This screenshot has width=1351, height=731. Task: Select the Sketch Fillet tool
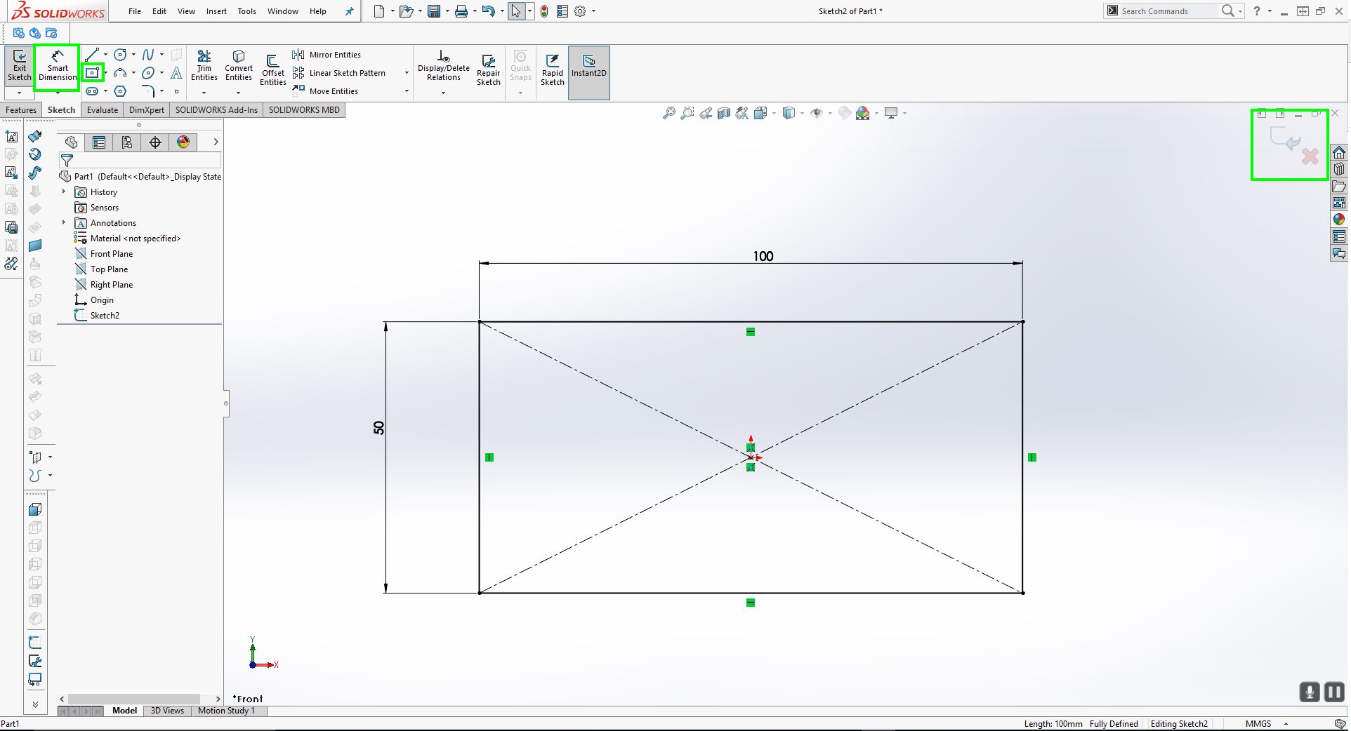[148, 91]
